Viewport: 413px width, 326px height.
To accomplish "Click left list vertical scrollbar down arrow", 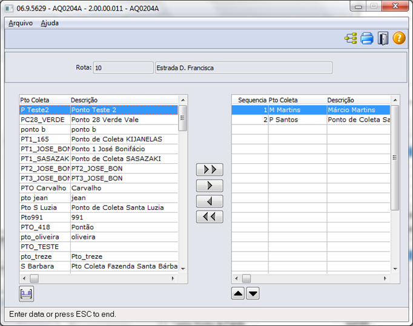I will 183,269.
